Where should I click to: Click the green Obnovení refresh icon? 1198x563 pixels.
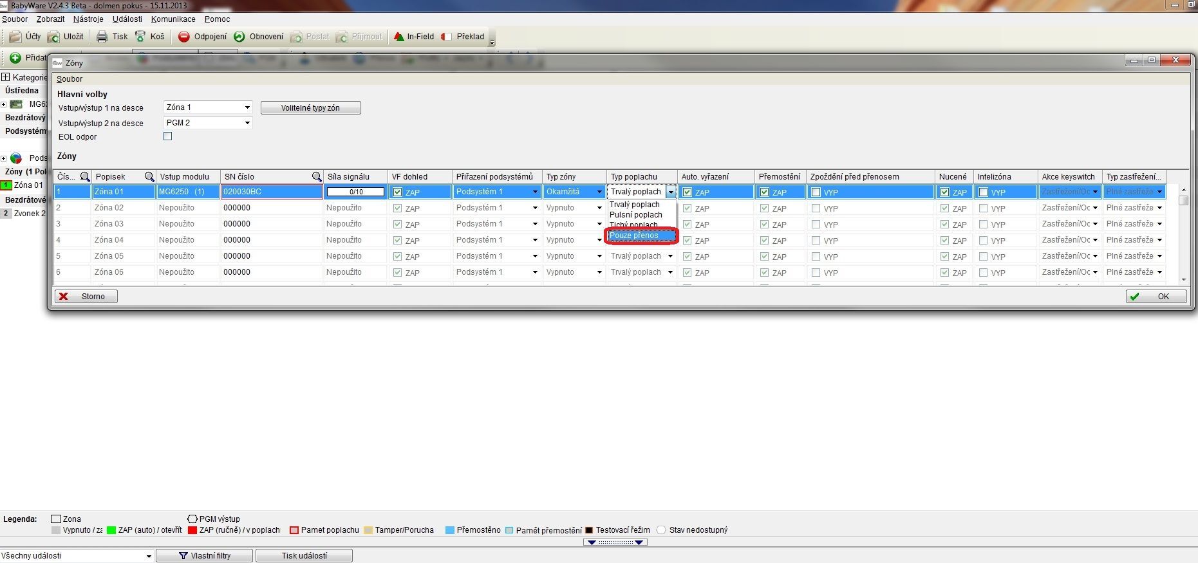(239, 37)
